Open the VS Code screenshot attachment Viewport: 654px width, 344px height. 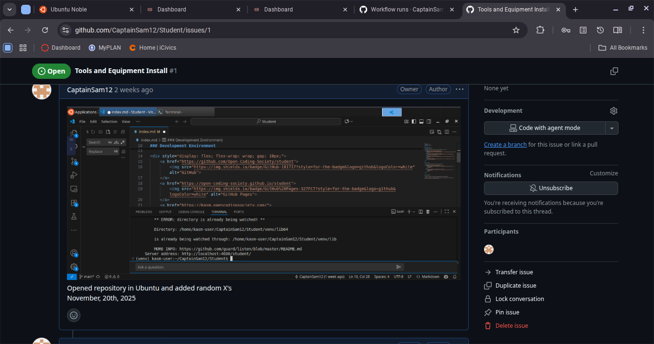point(263,193)
